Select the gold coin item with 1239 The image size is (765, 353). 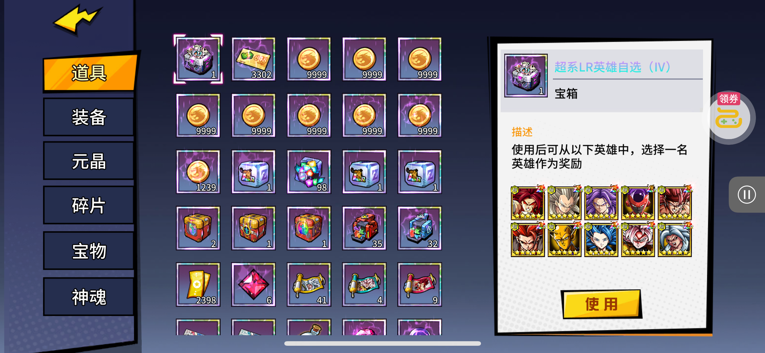click(x=198, y=172)
